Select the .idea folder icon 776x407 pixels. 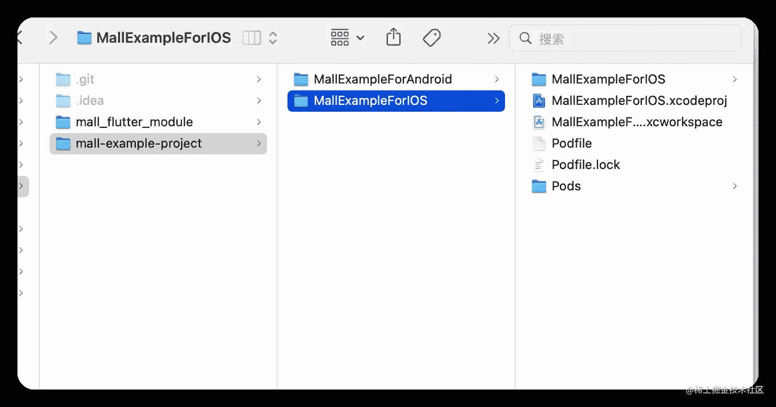coord(63,101)
